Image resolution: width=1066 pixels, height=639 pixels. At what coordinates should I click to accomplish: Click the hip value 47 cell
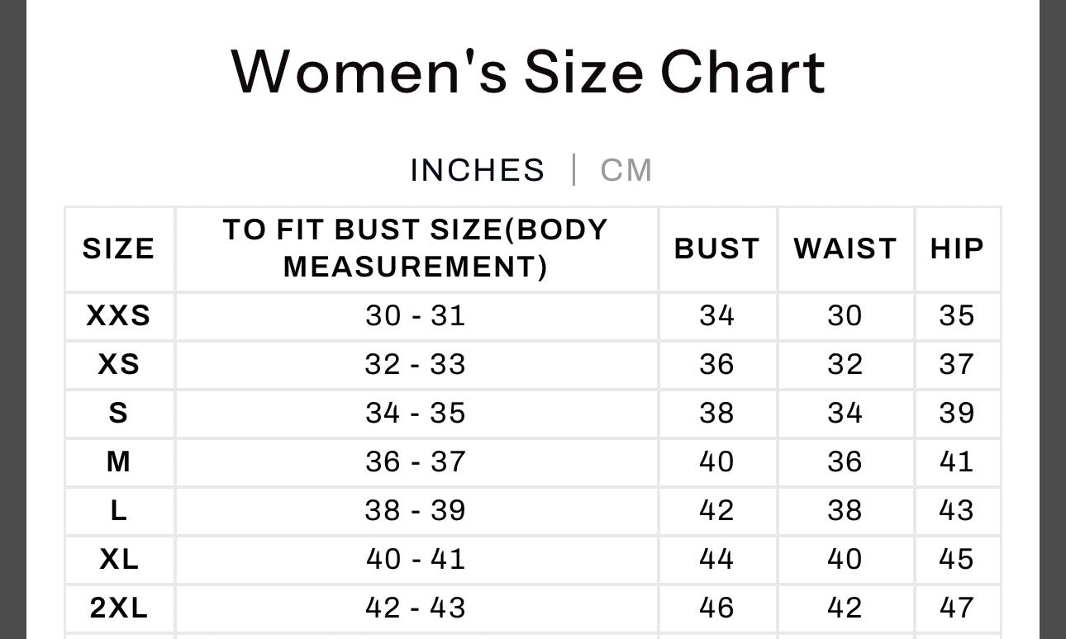tap(957, 608)
